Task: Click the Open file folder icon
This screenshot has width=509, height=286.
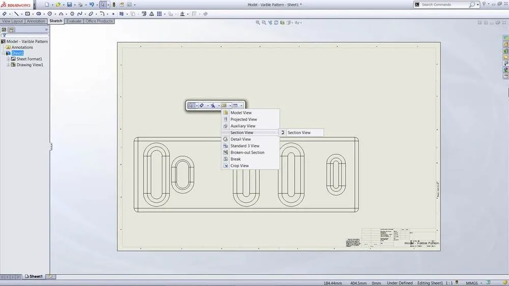Action: [58, 5]
